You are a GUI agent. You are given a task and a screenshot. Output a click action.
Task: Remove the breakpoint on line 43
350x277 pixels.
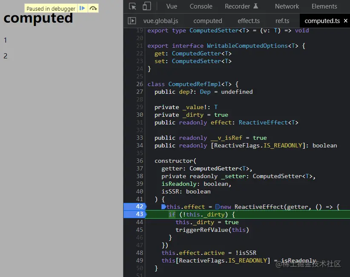140,214
